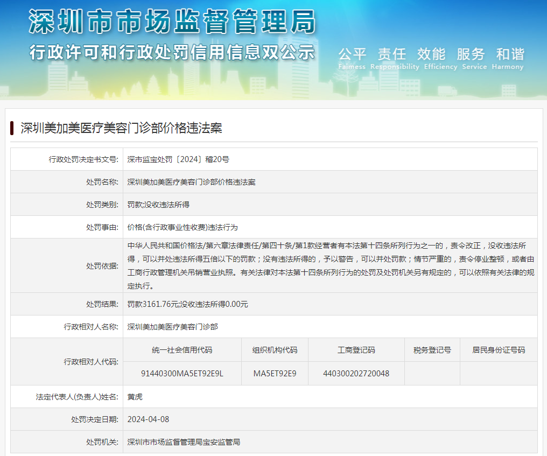The width and height of the screenshot is (547, 456).
Task: Click the legal representative name 黄虎
Action: point(135,397)
